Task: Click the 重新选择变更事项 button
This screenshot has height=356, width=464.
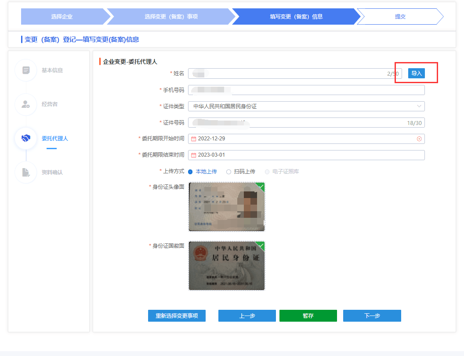Action: click(x=177, y=316)
